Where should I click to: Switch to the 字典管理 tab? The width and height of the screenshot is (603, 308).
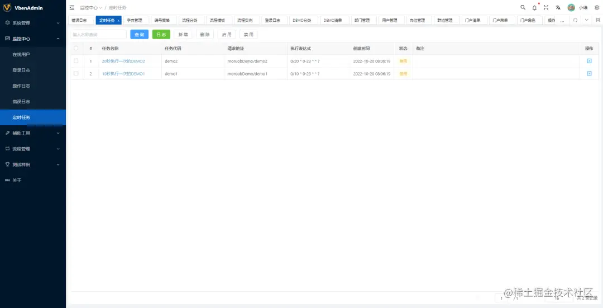pos(135,21)
